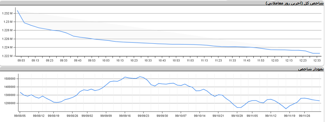Click the 1.222 M value axis label
Image resolution: width=325 pixels, height=122 pixels.
(7, 56)
